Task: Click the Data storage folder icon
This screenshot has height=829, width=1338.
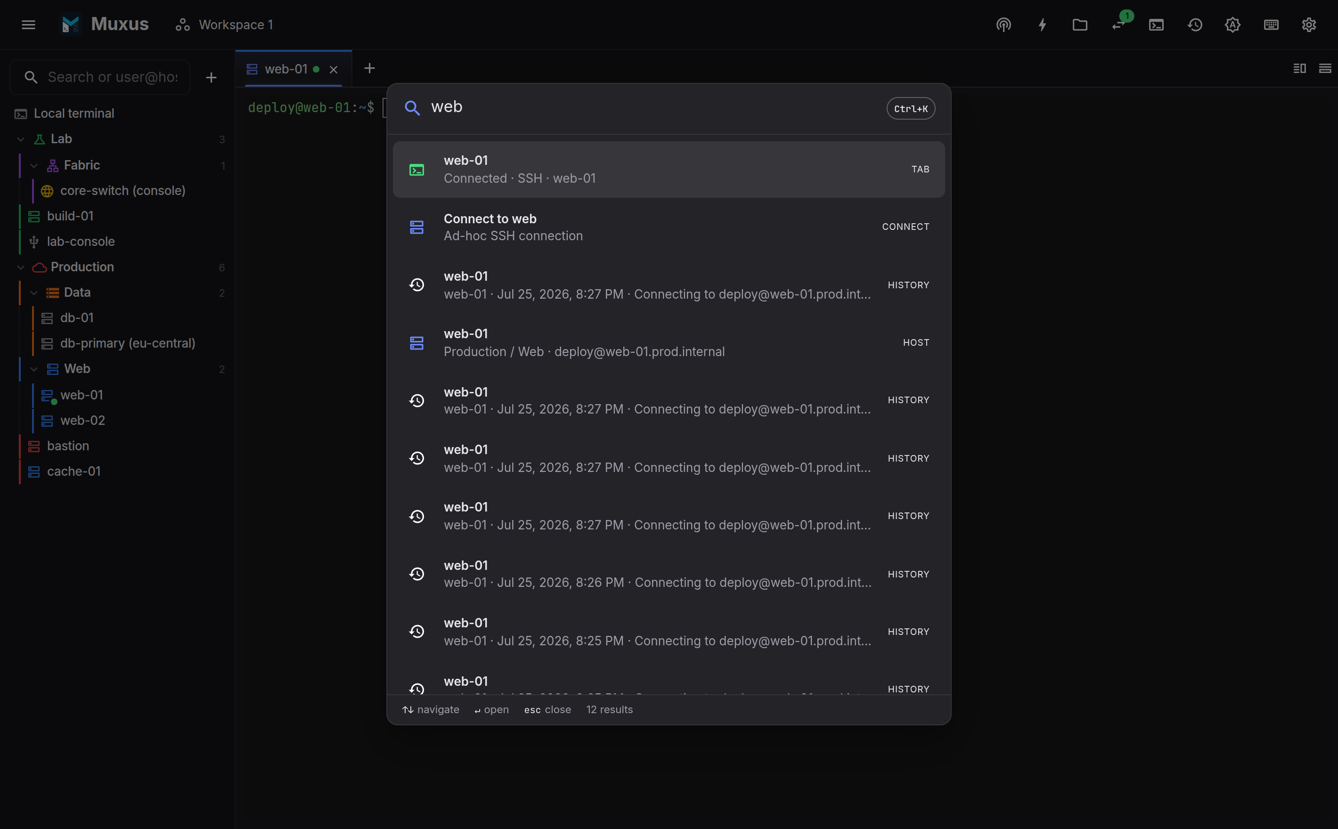Action: (53, 293)
